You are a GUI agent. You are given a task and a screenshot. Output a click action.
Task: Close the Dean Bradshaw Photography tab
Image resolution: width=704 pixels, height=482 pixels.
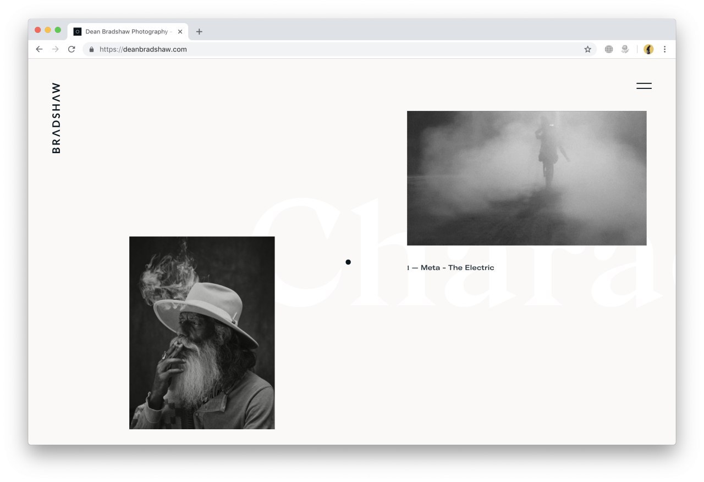[x=180, y=32]
